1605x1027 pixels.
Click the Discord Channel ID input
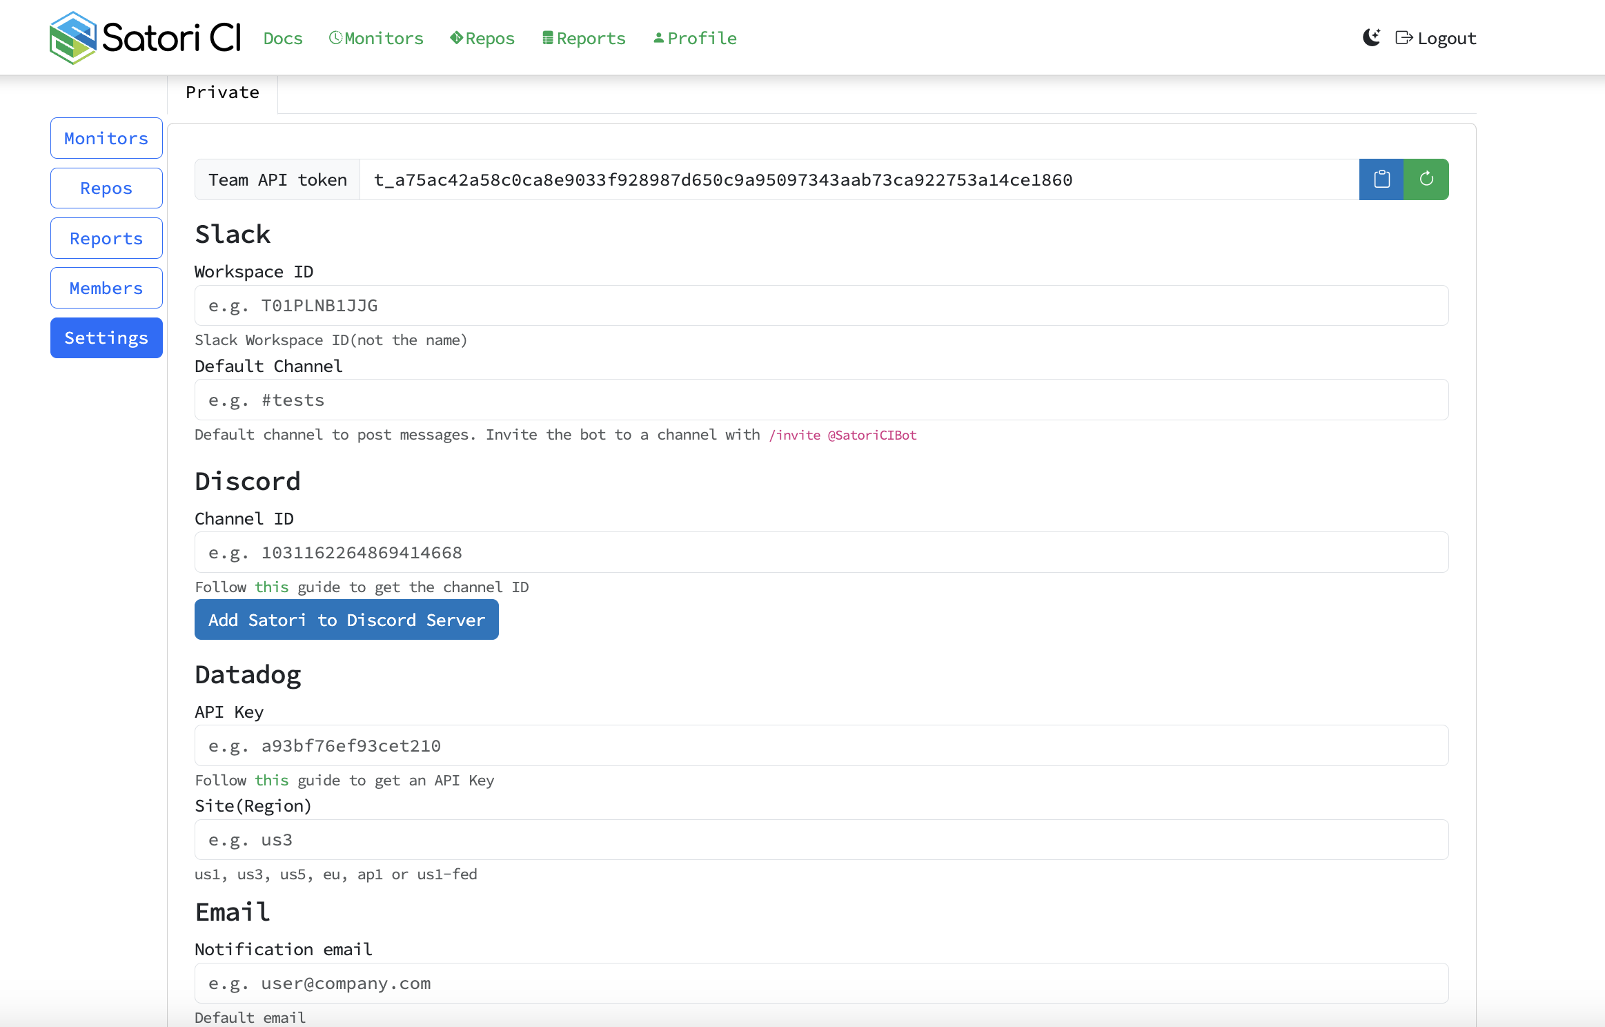pyautogui.click(x=823, y=552)
